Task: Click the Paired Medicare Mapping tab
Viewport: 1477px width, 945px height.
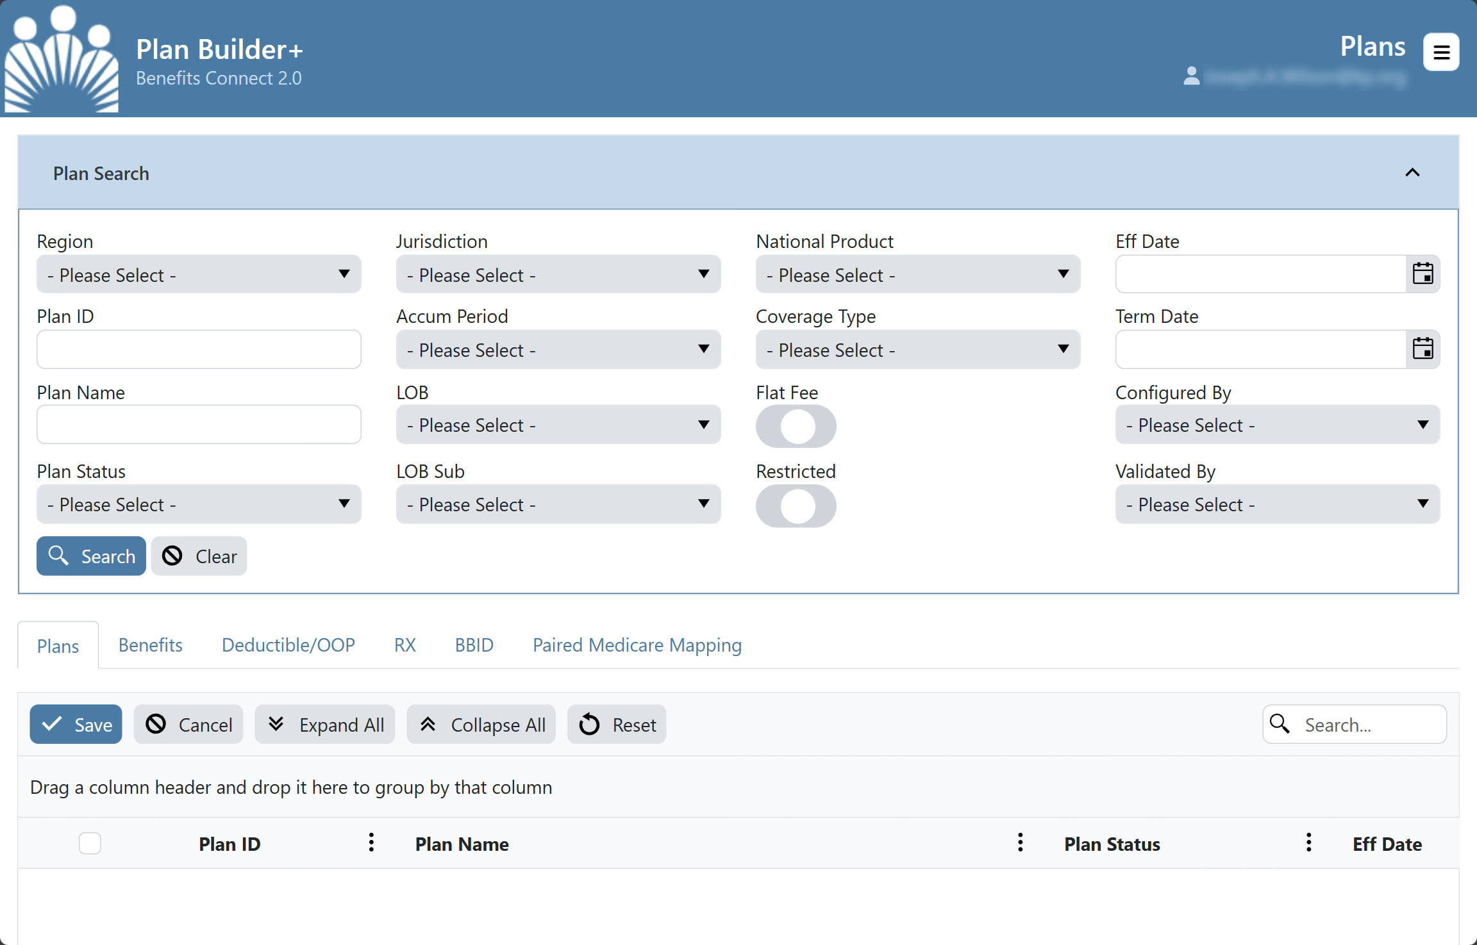Action: 636,645
